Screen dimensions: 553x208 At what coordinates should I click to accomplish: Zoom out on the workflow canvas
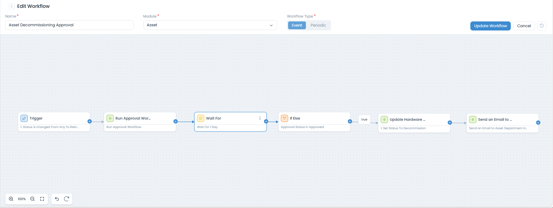tap(33, 199)
